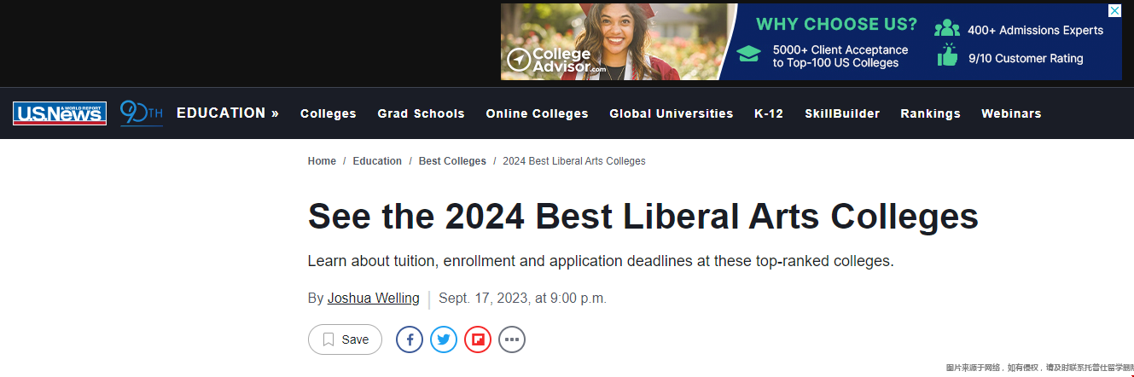Share article on Flipboard
The height and width of the screenshot is (377, 1134).
(x=478, y=339)
